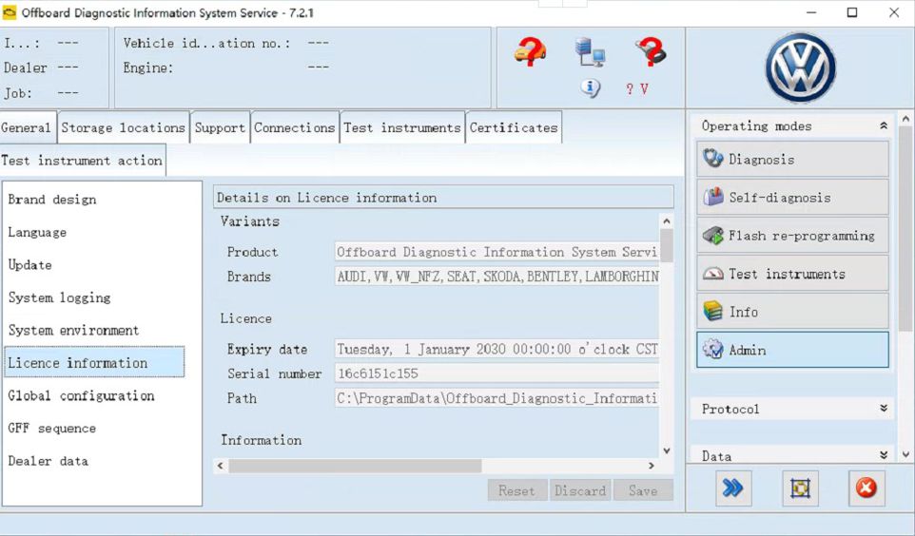
Task: Maximize the application window
Action: [x=852, y=12]
